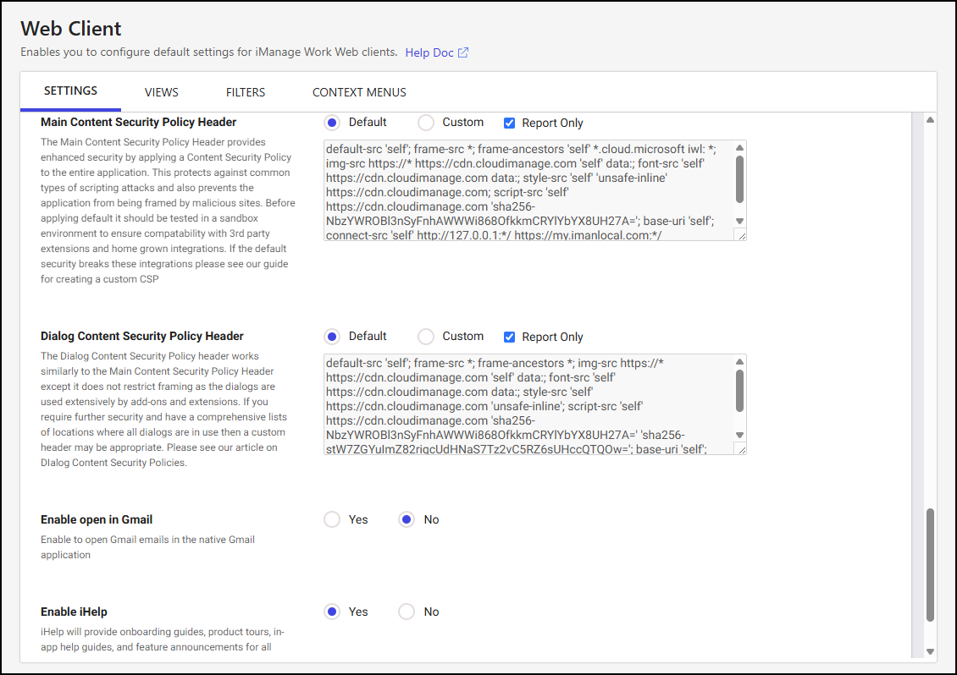Switch to the VIEWS tab
This screenshot has height=675, width=957.
click(161, 92)
